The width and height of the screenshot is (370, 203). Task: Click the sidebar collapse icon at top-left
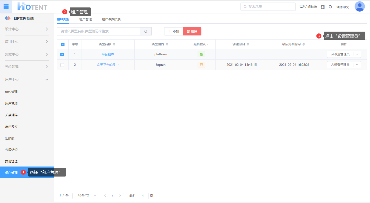[x=6, y=7]
